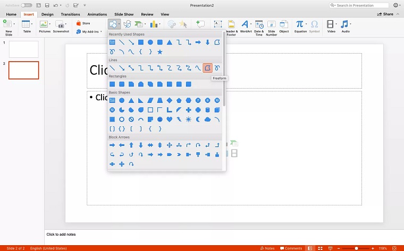Choose the Heart shape in Basic Shapes

point(169,119)
